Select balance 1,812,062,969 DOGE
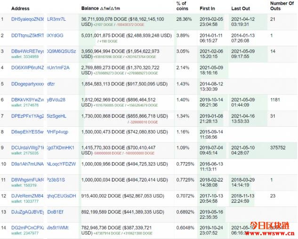298x239 pixels. tap(103, 100)
